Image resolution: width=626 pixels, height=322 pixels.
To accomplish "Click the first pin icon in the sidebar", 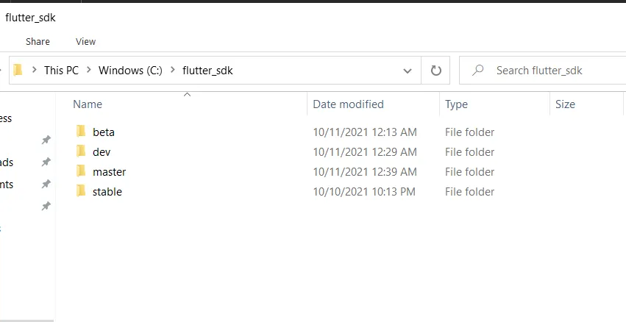I will [46, 140].
